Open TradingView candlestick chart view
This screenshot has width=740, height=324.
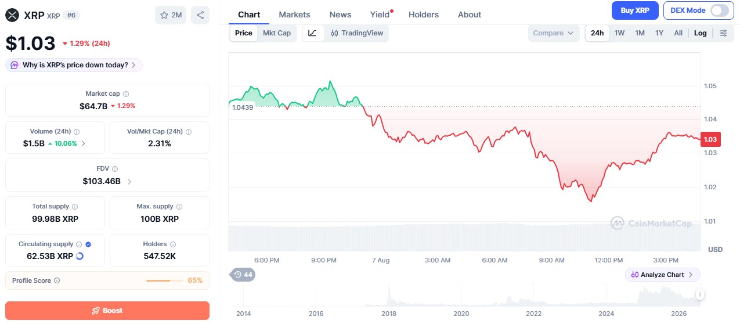[x=357, y=33]
